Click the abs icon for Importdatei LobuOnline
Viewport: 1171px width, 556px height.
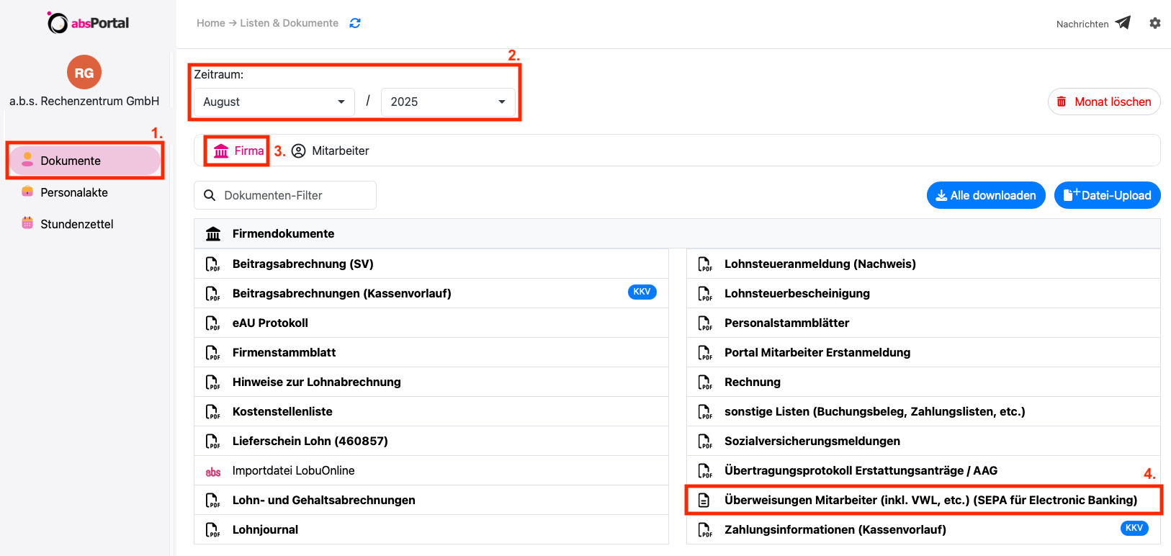(213, 472)
